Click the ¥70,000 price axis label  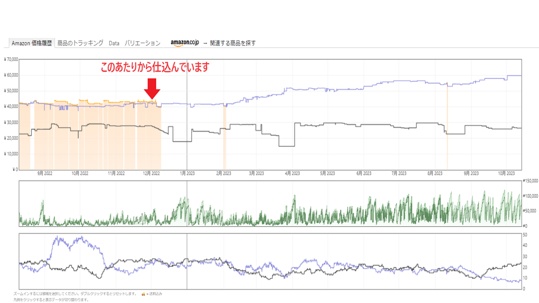click(11, 59)
